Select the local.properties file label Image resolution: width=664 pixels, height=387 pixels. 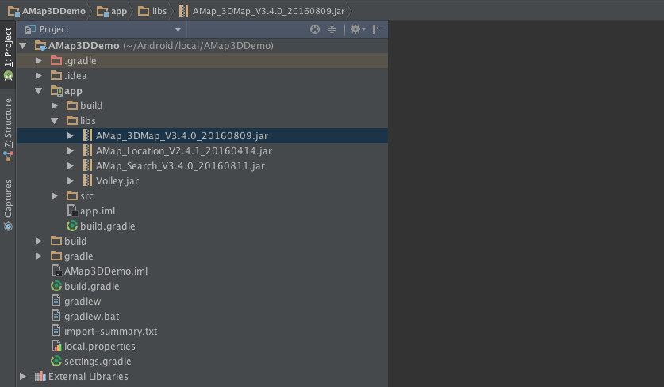(x=99, y=347)
